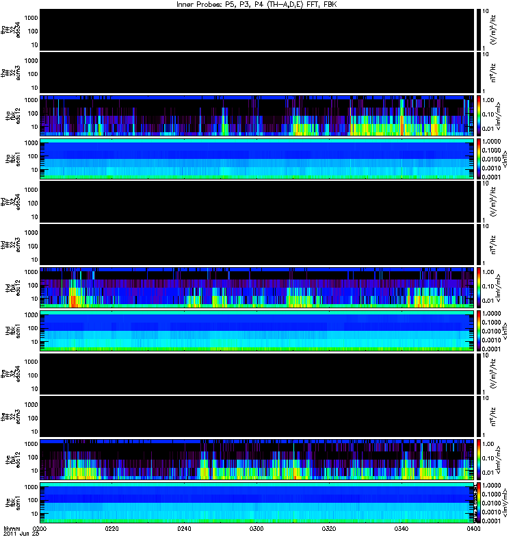Click the 1.00 value on the edc12 color bar
513x548 pixels.
coord(488,443)
